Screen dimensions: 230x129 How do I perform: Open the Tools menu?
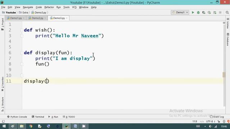tap(66, 7)
